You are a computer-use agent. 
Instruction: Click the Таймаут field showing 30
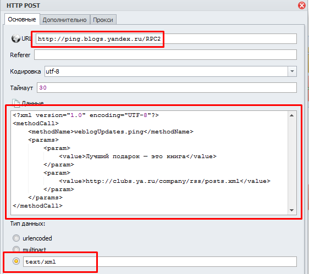[167, 87]
